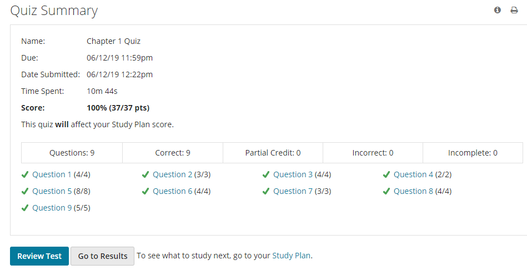
Task: Open Question 1 link
Action: (x=52, y=174)
